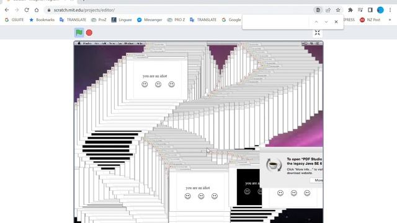This screenshot has width=397, height=223.
Task: Click the green flag to run project
Action: 79,33
